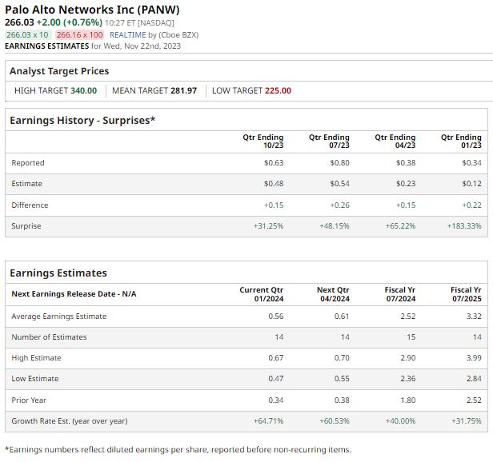Click the Average Earnings Estimate row label

(x=59, y=317)
